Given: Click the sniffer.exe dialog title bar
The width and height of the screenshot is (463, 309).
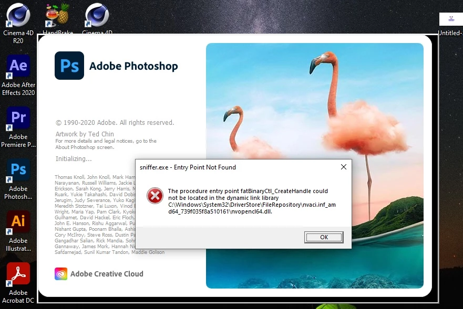Looking at the screenshot, I should coord(236,167).
